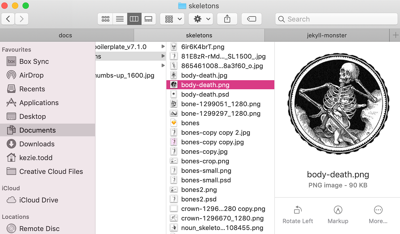Click Rotate Left in the preview pane

pos(297,213)
